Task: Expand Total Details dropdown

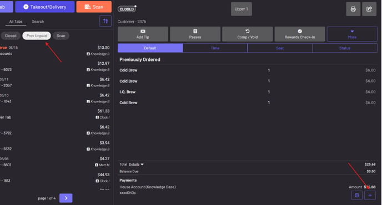Action: click(x=136, y=165)
